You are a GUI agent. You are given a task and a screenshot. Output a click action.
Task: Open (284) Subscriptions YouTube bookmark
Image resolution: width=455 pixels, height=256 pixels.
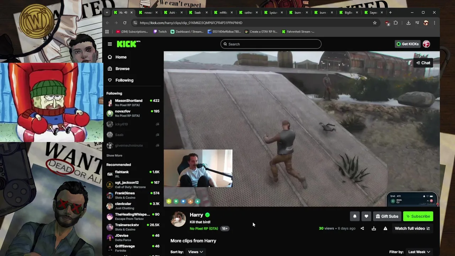pos(132,32)
